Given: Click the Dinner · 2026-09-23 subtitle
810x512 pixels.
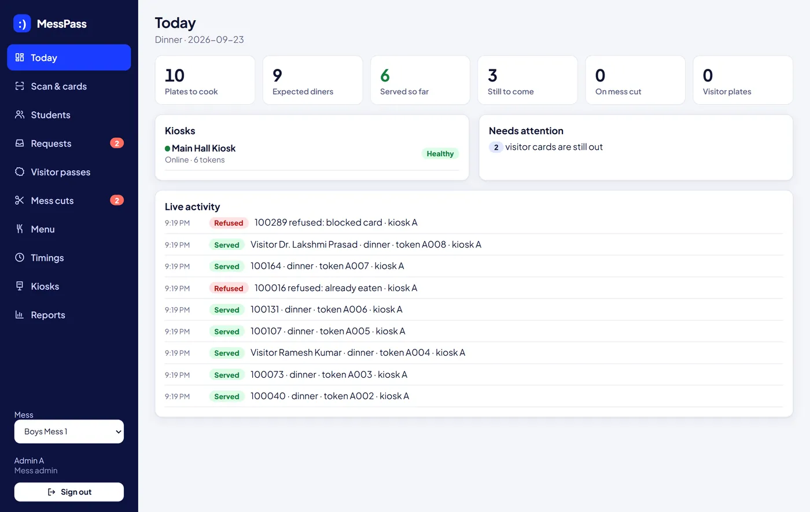Looking at the screenshot, I should [200, 39].
